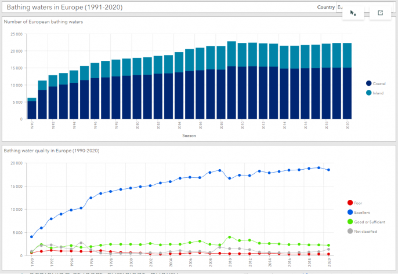Click Excellent line point at 2020
Viewport: 398px width, 274px height.
pos(328,170)
